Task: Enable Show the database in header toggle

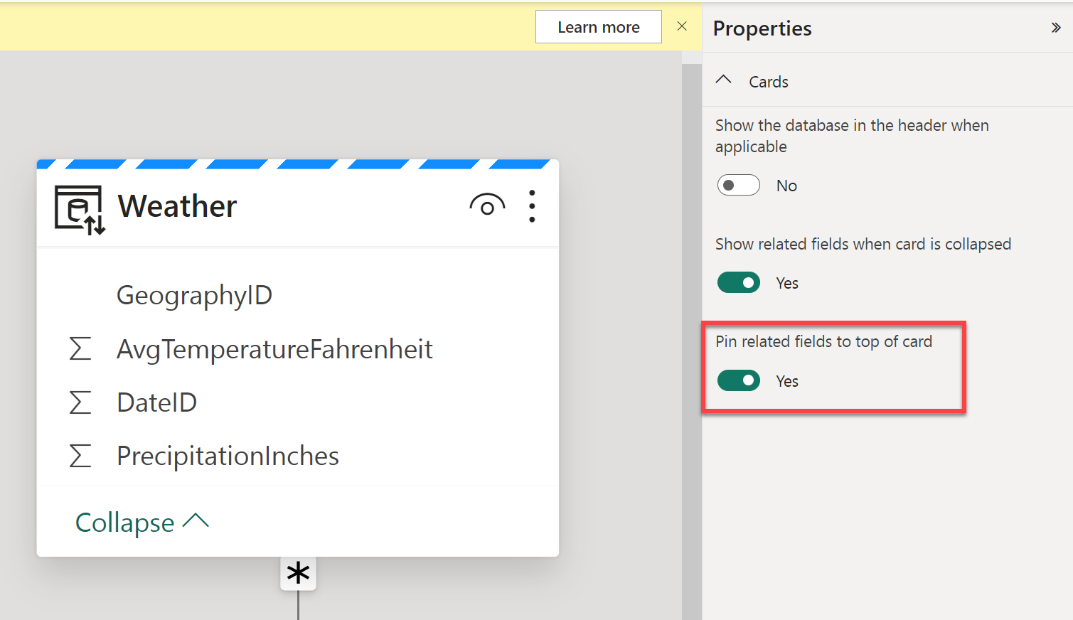Action: [x=739, y=186]
